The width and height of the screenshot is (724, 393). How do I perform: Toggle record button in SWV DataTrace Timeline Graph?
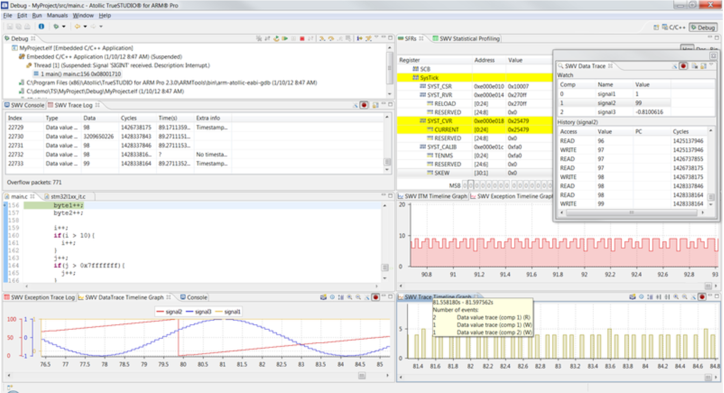coord(376,297)
